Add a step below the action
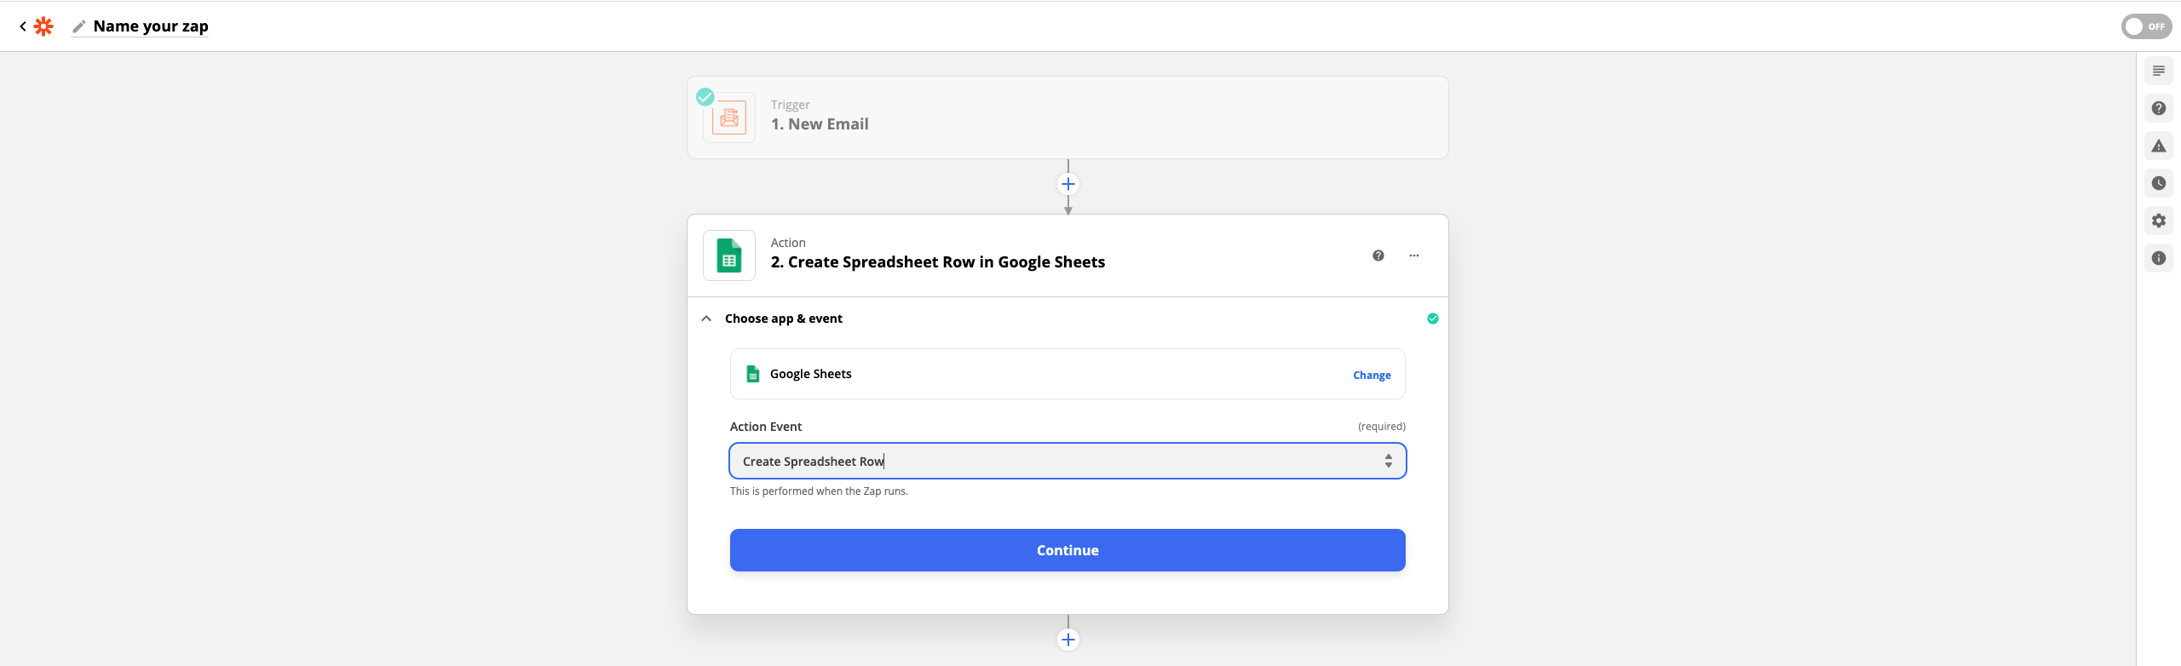 pos(1067,640)
